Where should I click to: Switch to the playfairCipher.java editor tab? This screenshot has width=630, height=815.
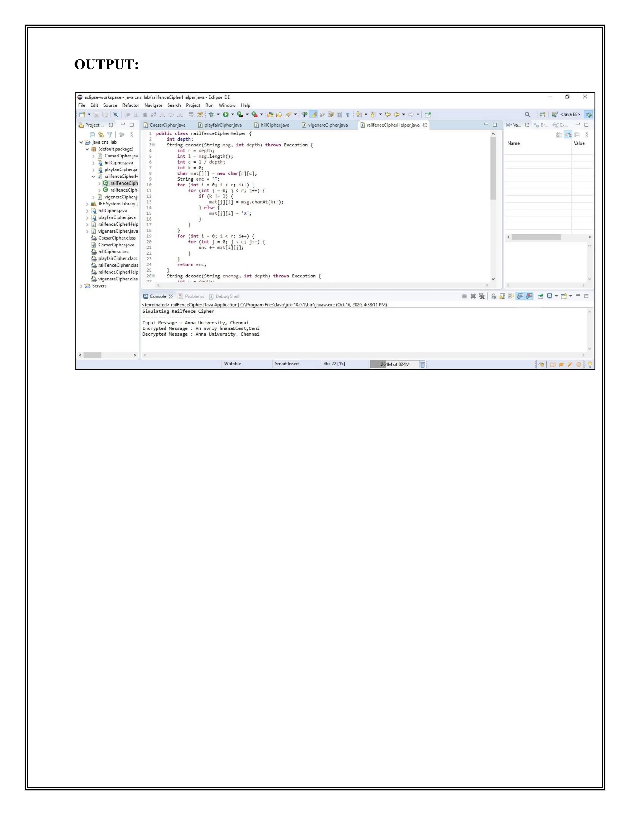coord(220,125)
